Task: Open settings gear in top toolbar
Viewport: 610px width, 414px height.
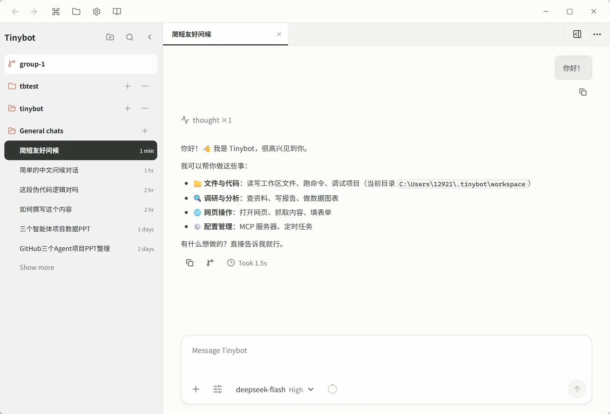Action: 97,12
